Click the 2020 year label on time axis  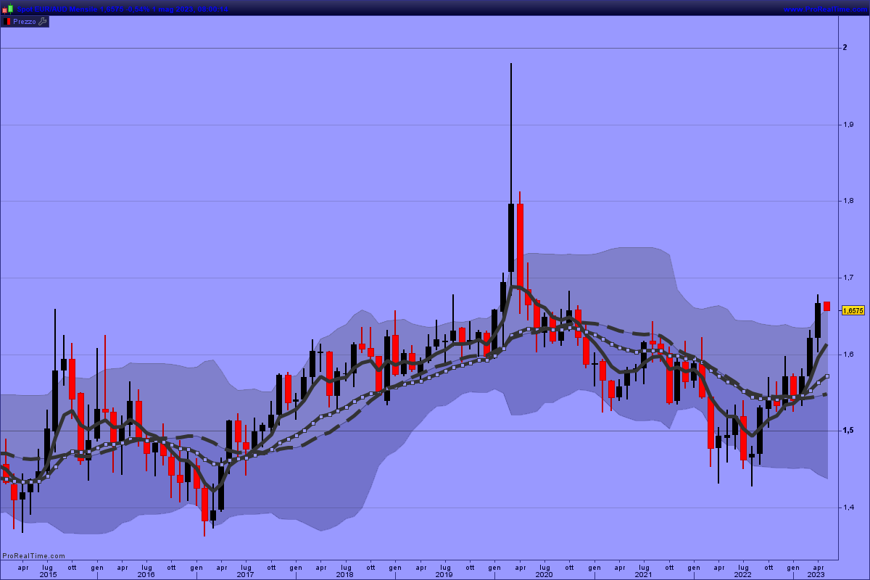(x=544, y=574)
